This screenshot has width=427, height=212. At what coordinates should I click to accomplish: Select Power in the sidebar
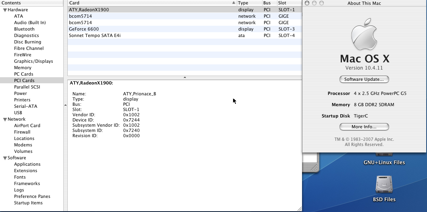pos(21,93)
